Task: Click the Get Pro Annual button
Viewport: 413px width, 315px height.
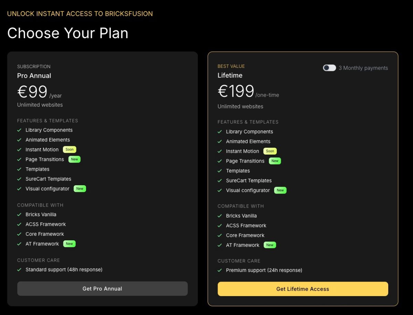Action: click(103, 288)
